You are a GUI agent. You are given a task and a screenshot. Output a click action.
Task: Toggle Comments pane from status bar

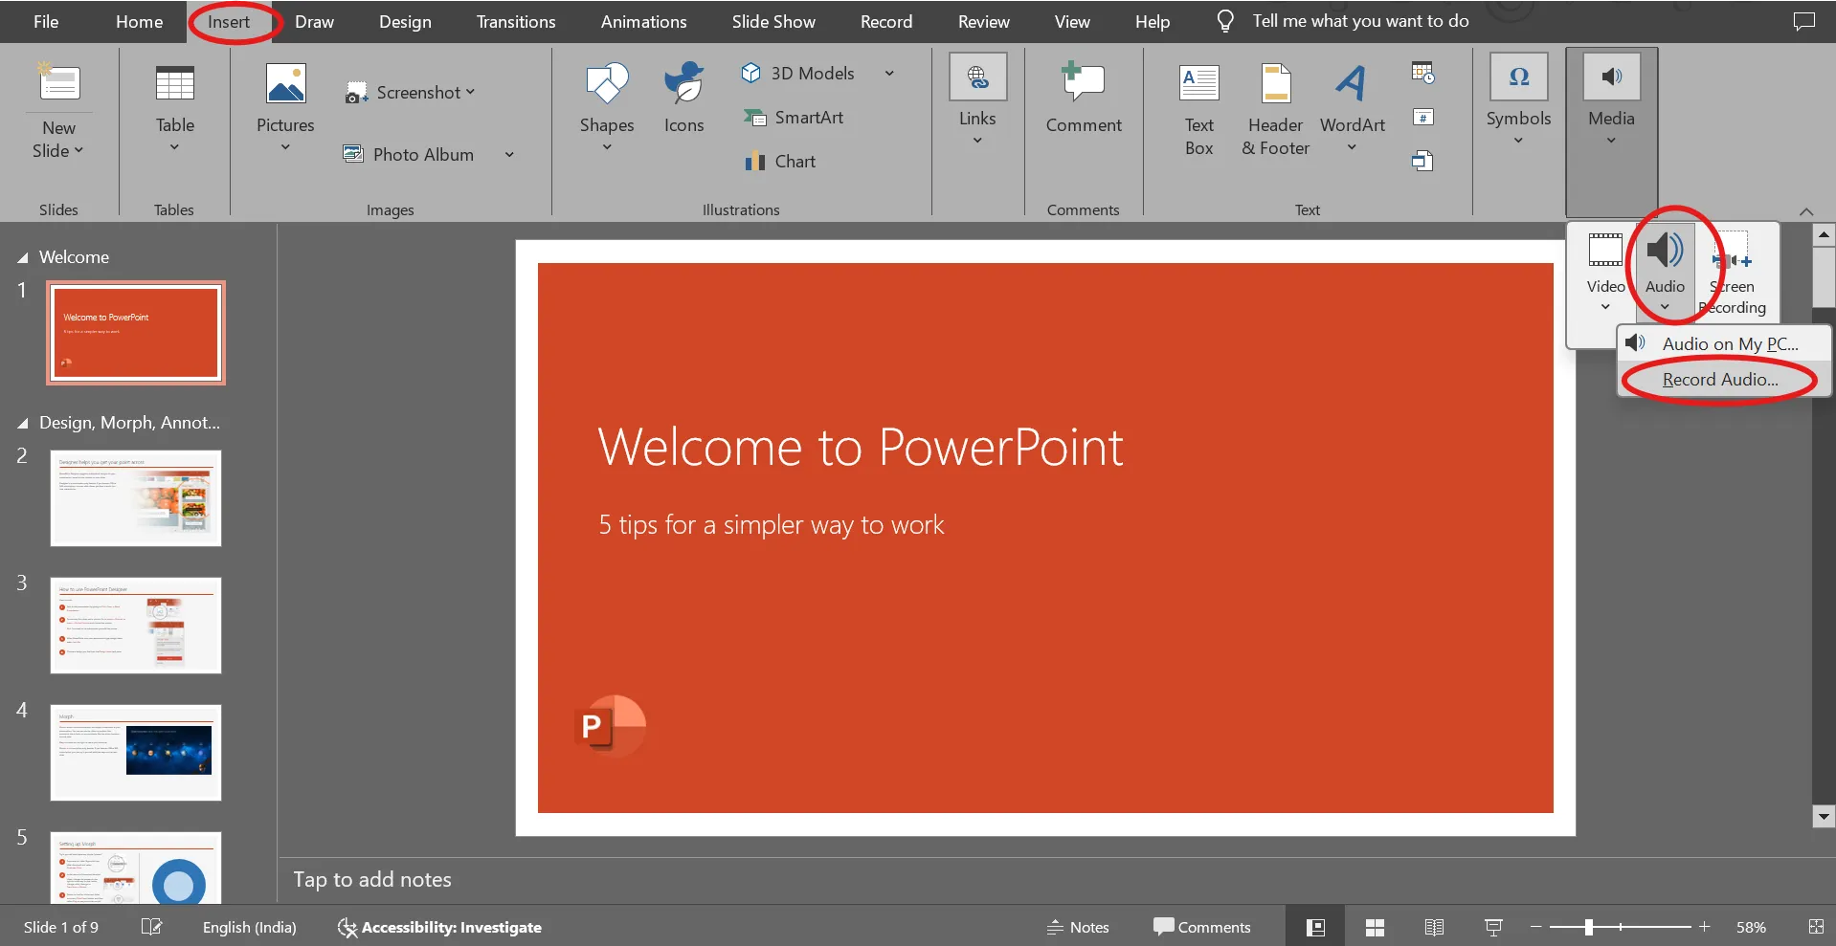point(1202,927)
